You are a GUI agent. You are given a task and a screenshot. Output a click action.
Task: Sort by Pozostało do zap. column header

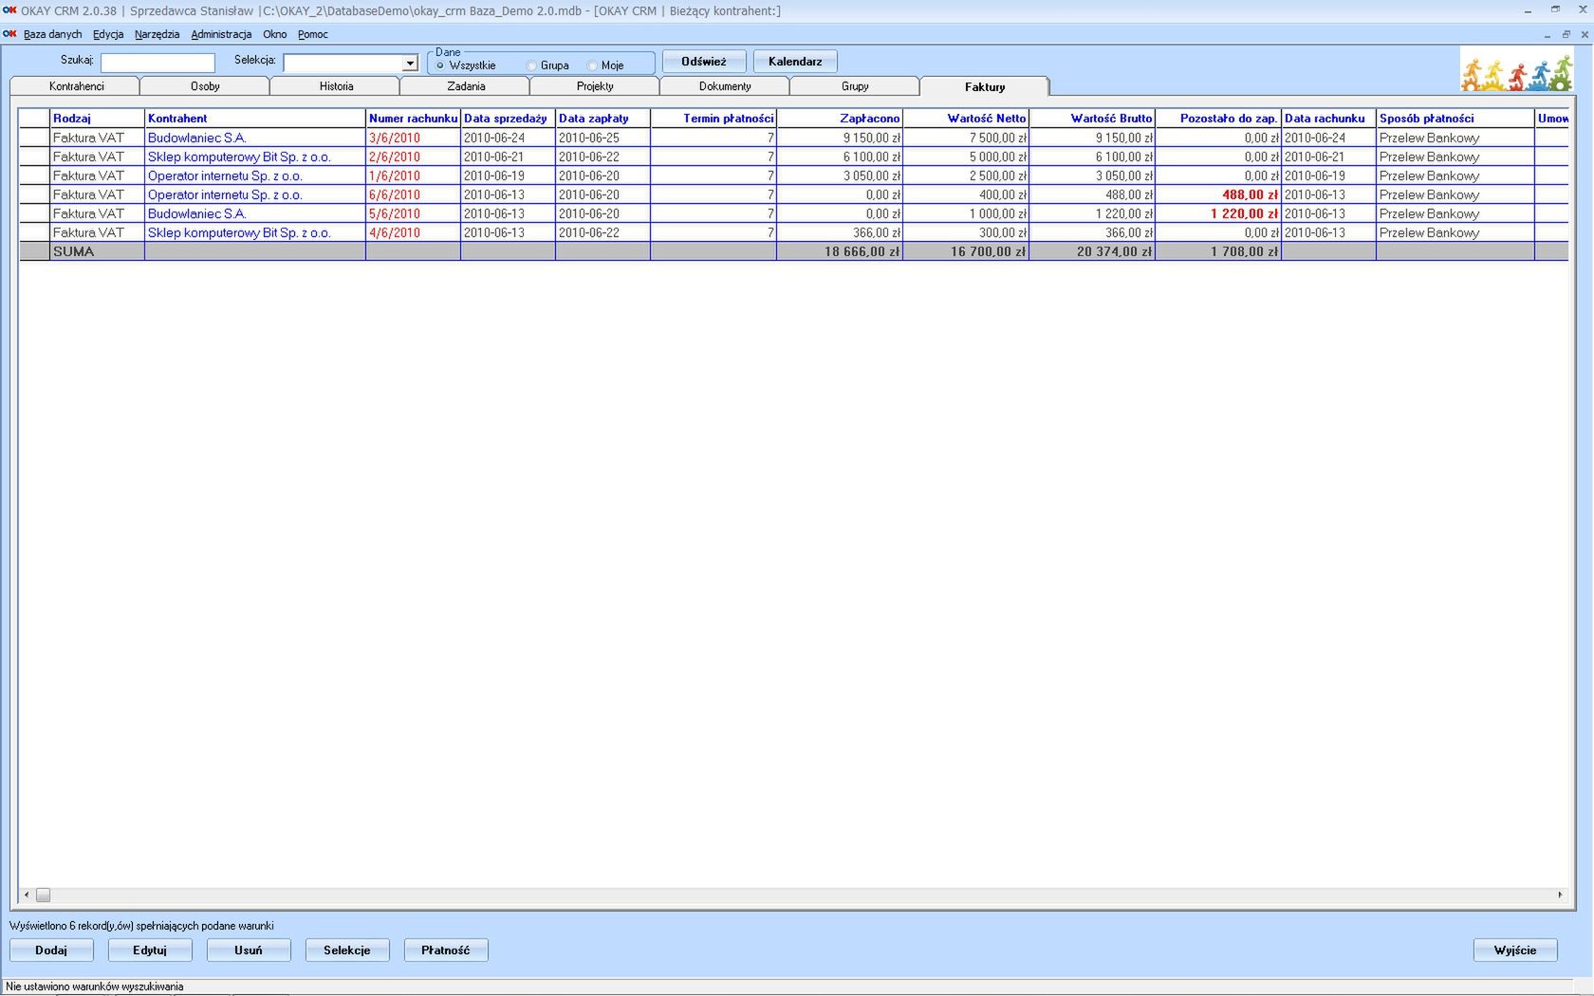point(1218,119)
